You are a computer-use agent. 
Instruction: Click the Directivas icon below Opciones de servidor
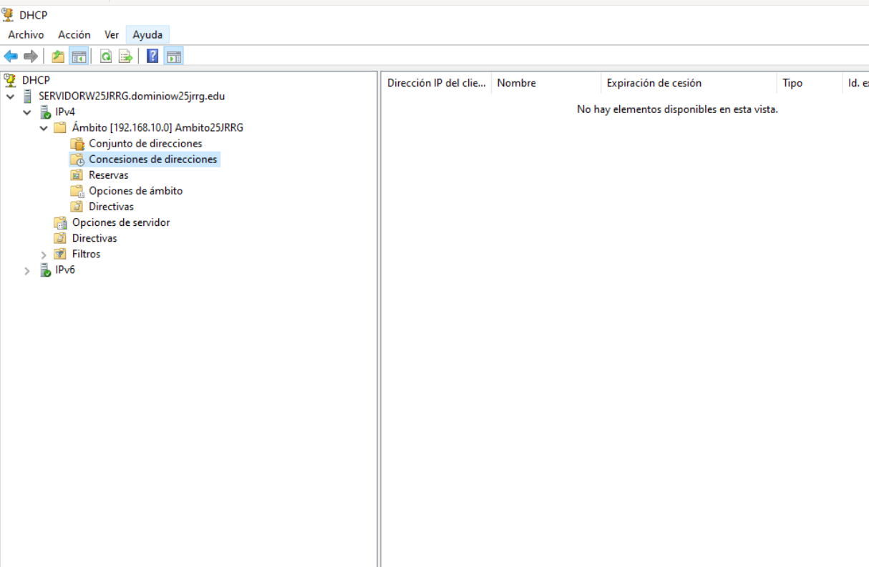(61, 238)
